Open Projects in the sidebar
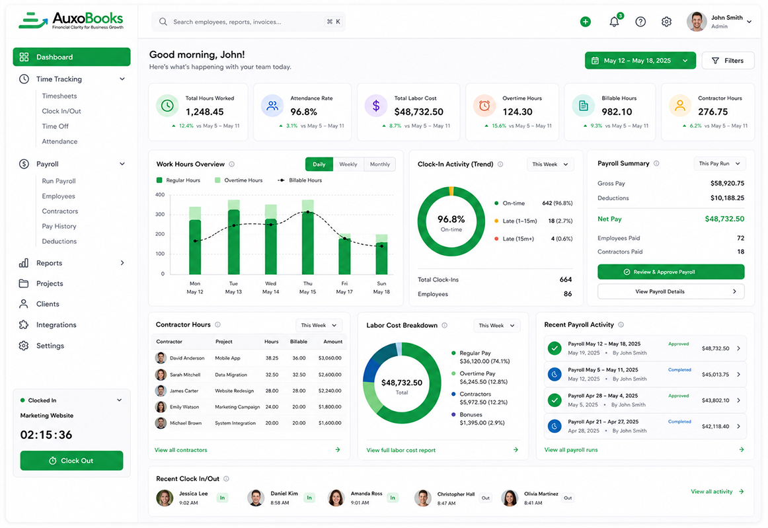Screen dimensions: 768x528 coord(50,283)
